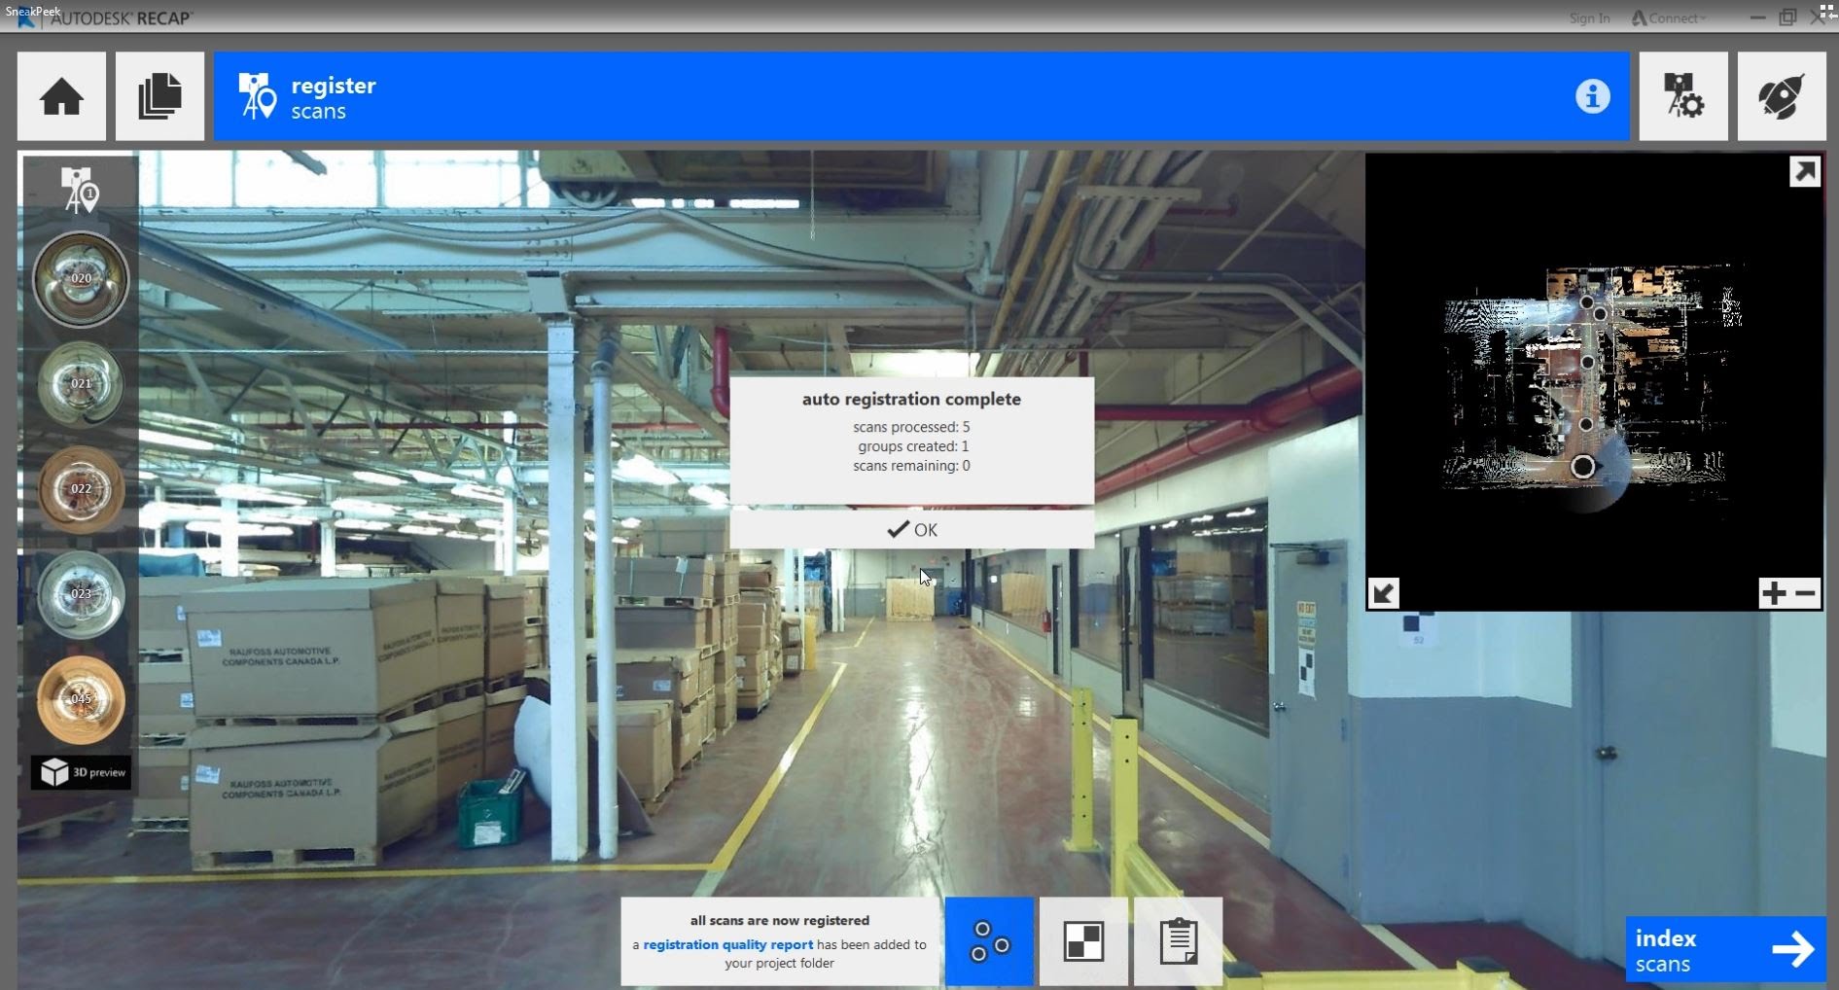The width and height of the screenshot is (1839, 990).
Task: Open the Autodesk Connect dropdown
Action: (x=1669, y=18)
